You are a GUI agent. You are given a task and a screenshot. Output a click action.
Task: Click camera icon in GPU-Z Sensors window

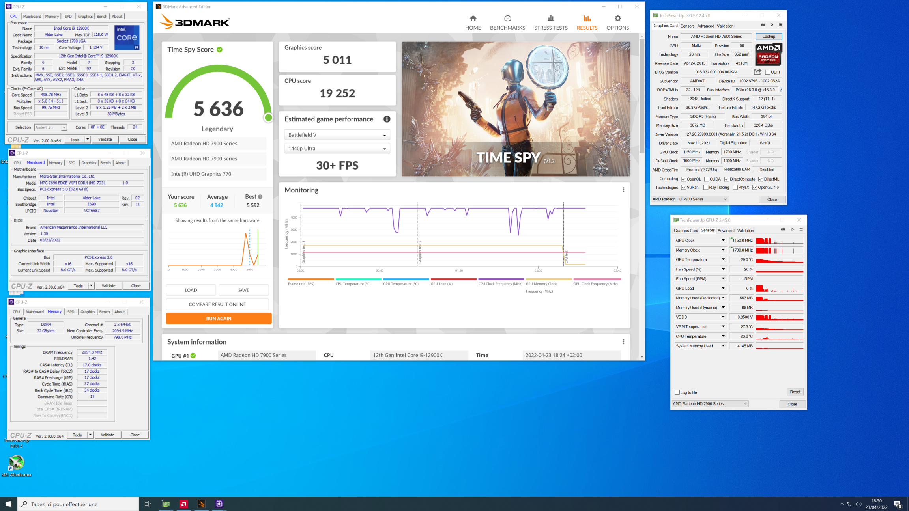click(x=783, y=229)
